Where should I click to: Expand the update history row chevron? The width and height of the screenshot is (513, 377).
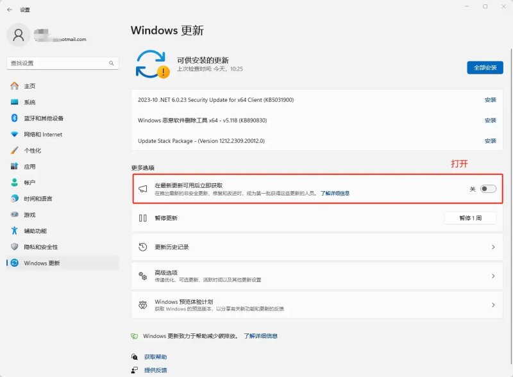pyautogui.click(x=493, y=247)
